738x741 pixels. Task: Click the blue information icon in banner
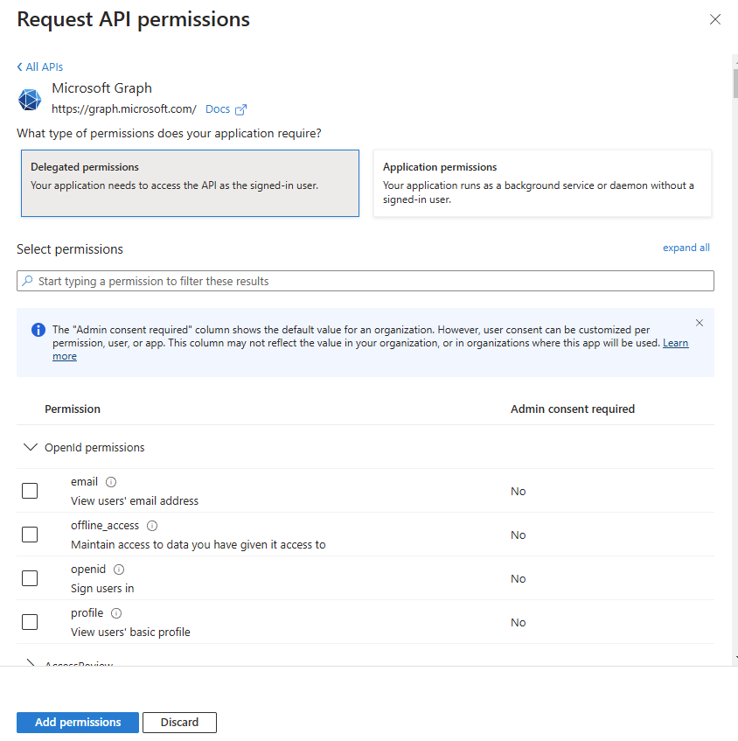(38, 330)
